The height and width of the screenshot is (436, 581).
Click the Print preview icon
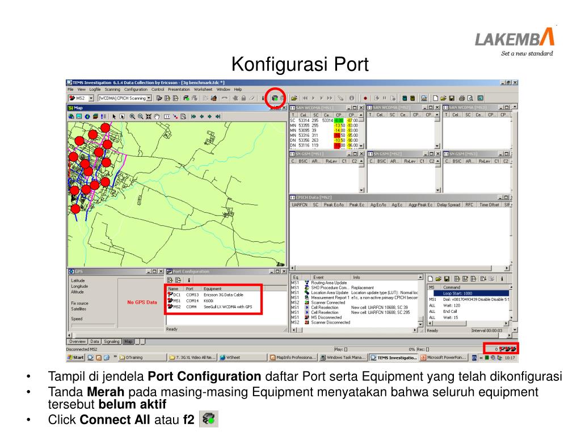click(x=470, y=98)
